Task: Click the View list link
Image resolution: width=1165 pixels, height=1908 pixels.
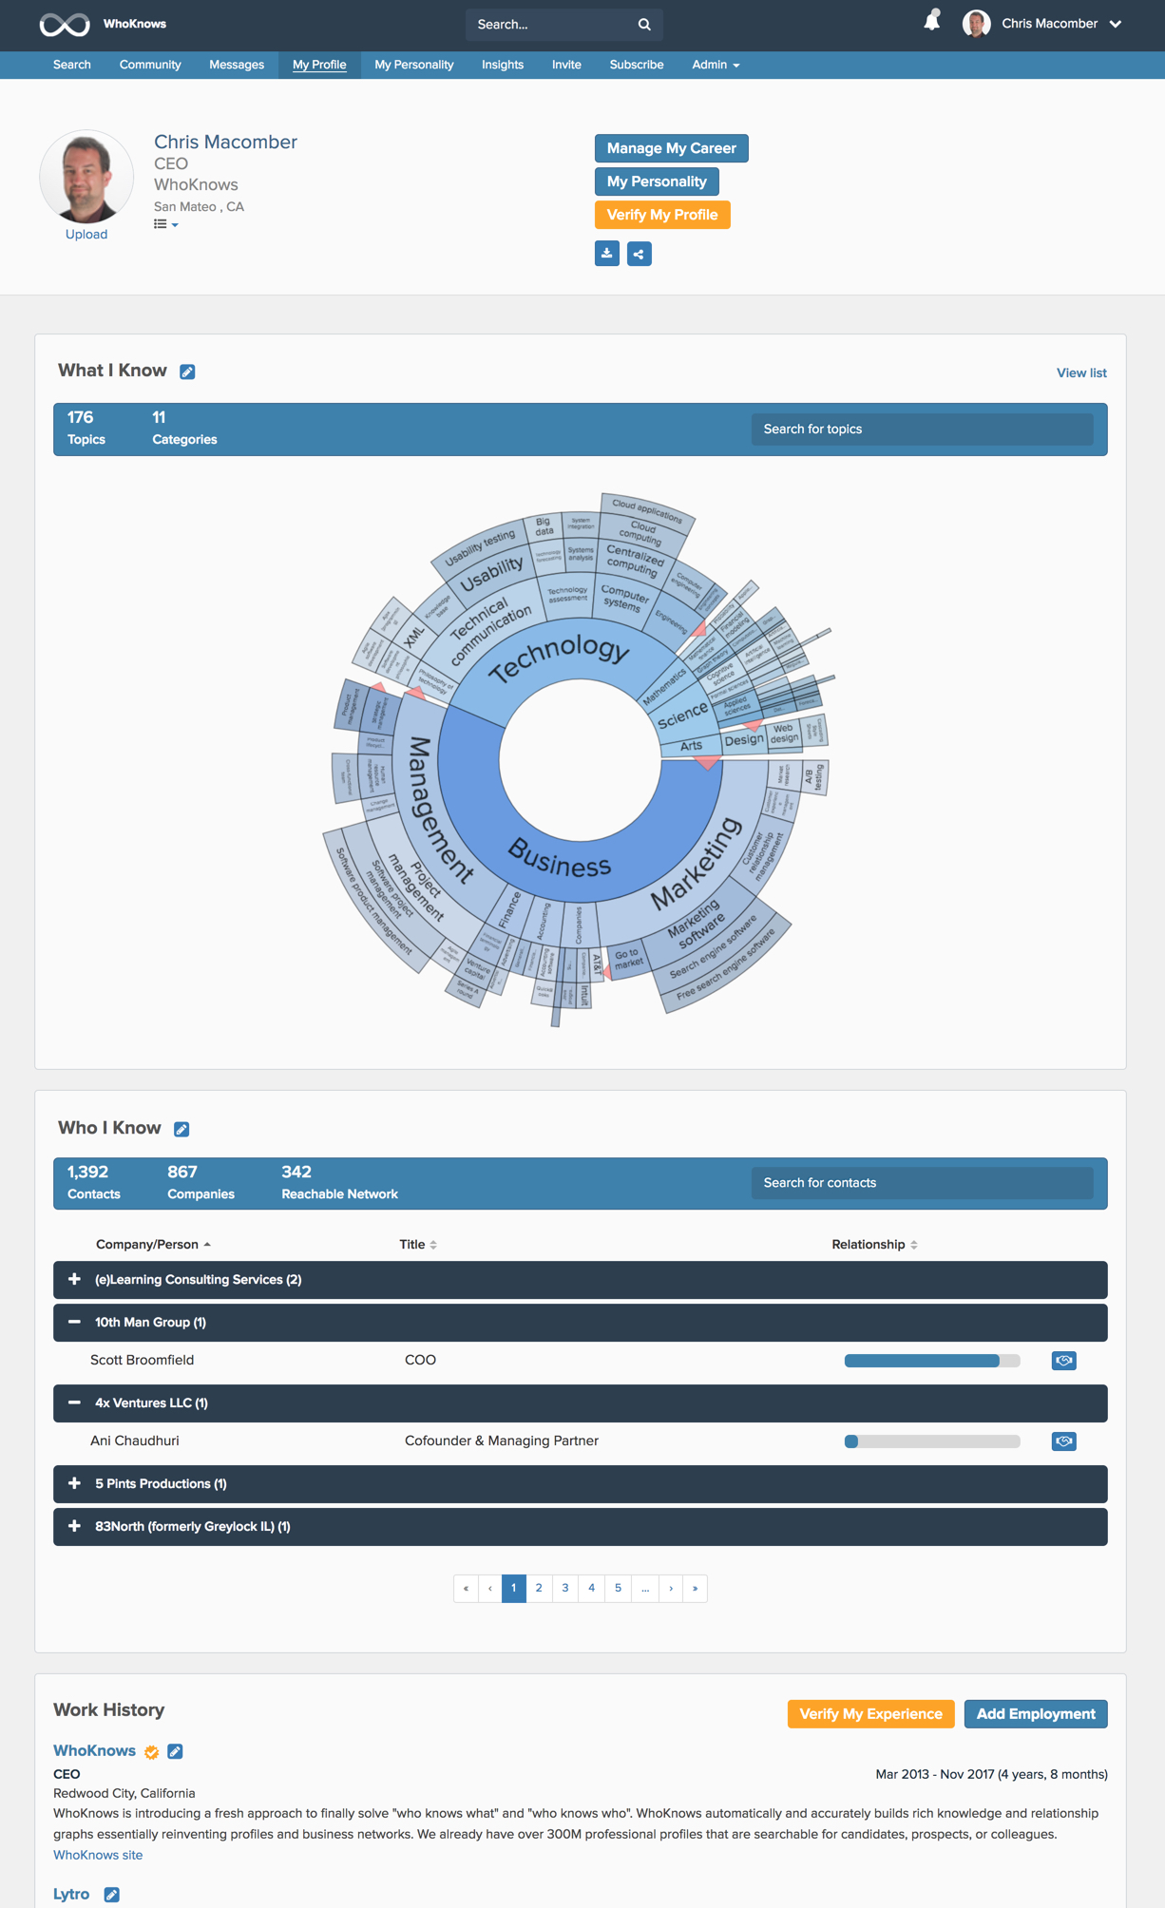Action: [1081, 373]
